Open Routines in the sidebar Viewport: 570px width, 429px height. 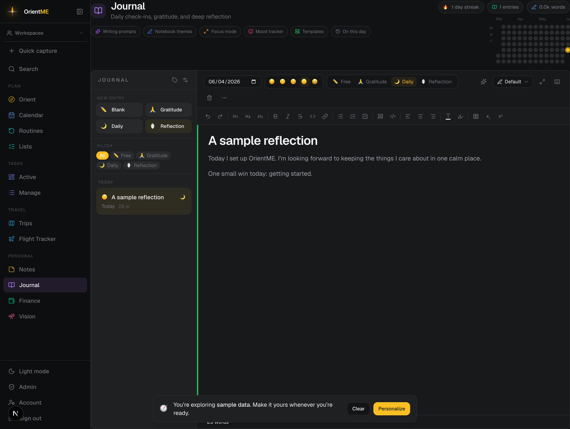(45, 131)
